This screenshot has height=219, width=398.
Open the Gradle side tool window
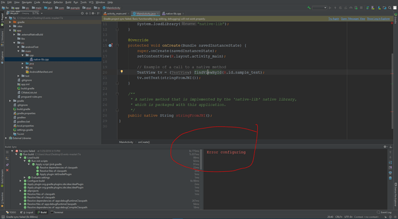pyautogui.click(x=396, y=19)
